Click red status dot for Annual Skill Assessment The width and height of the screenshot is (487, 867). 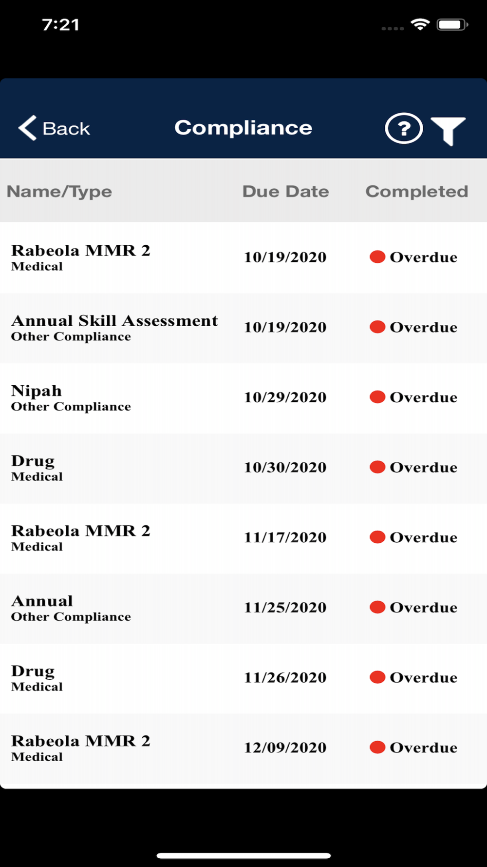click(x=377, y=327)
